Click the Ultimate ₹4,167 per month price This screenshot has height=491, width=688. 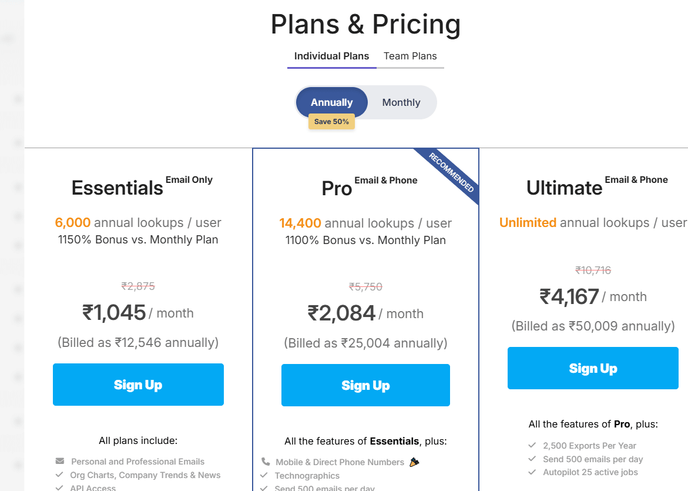coord(593,296)
